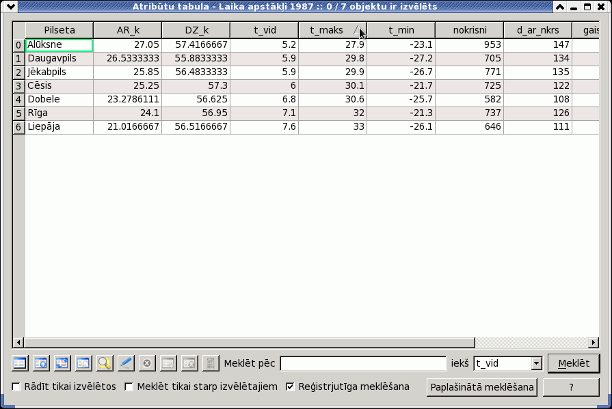The image size is (612, 409).
Task: Click the roll-up window arrow button
Action: pyautogui.click(x=560, y=7)
